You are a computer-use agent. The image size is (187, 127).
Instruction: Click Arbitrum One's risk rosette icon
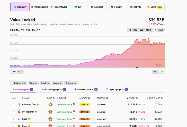pyautogui.click(x=50, y=105)
